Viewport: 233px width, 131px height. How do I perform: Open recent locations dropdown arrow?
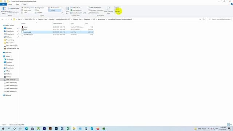(9, 19)
